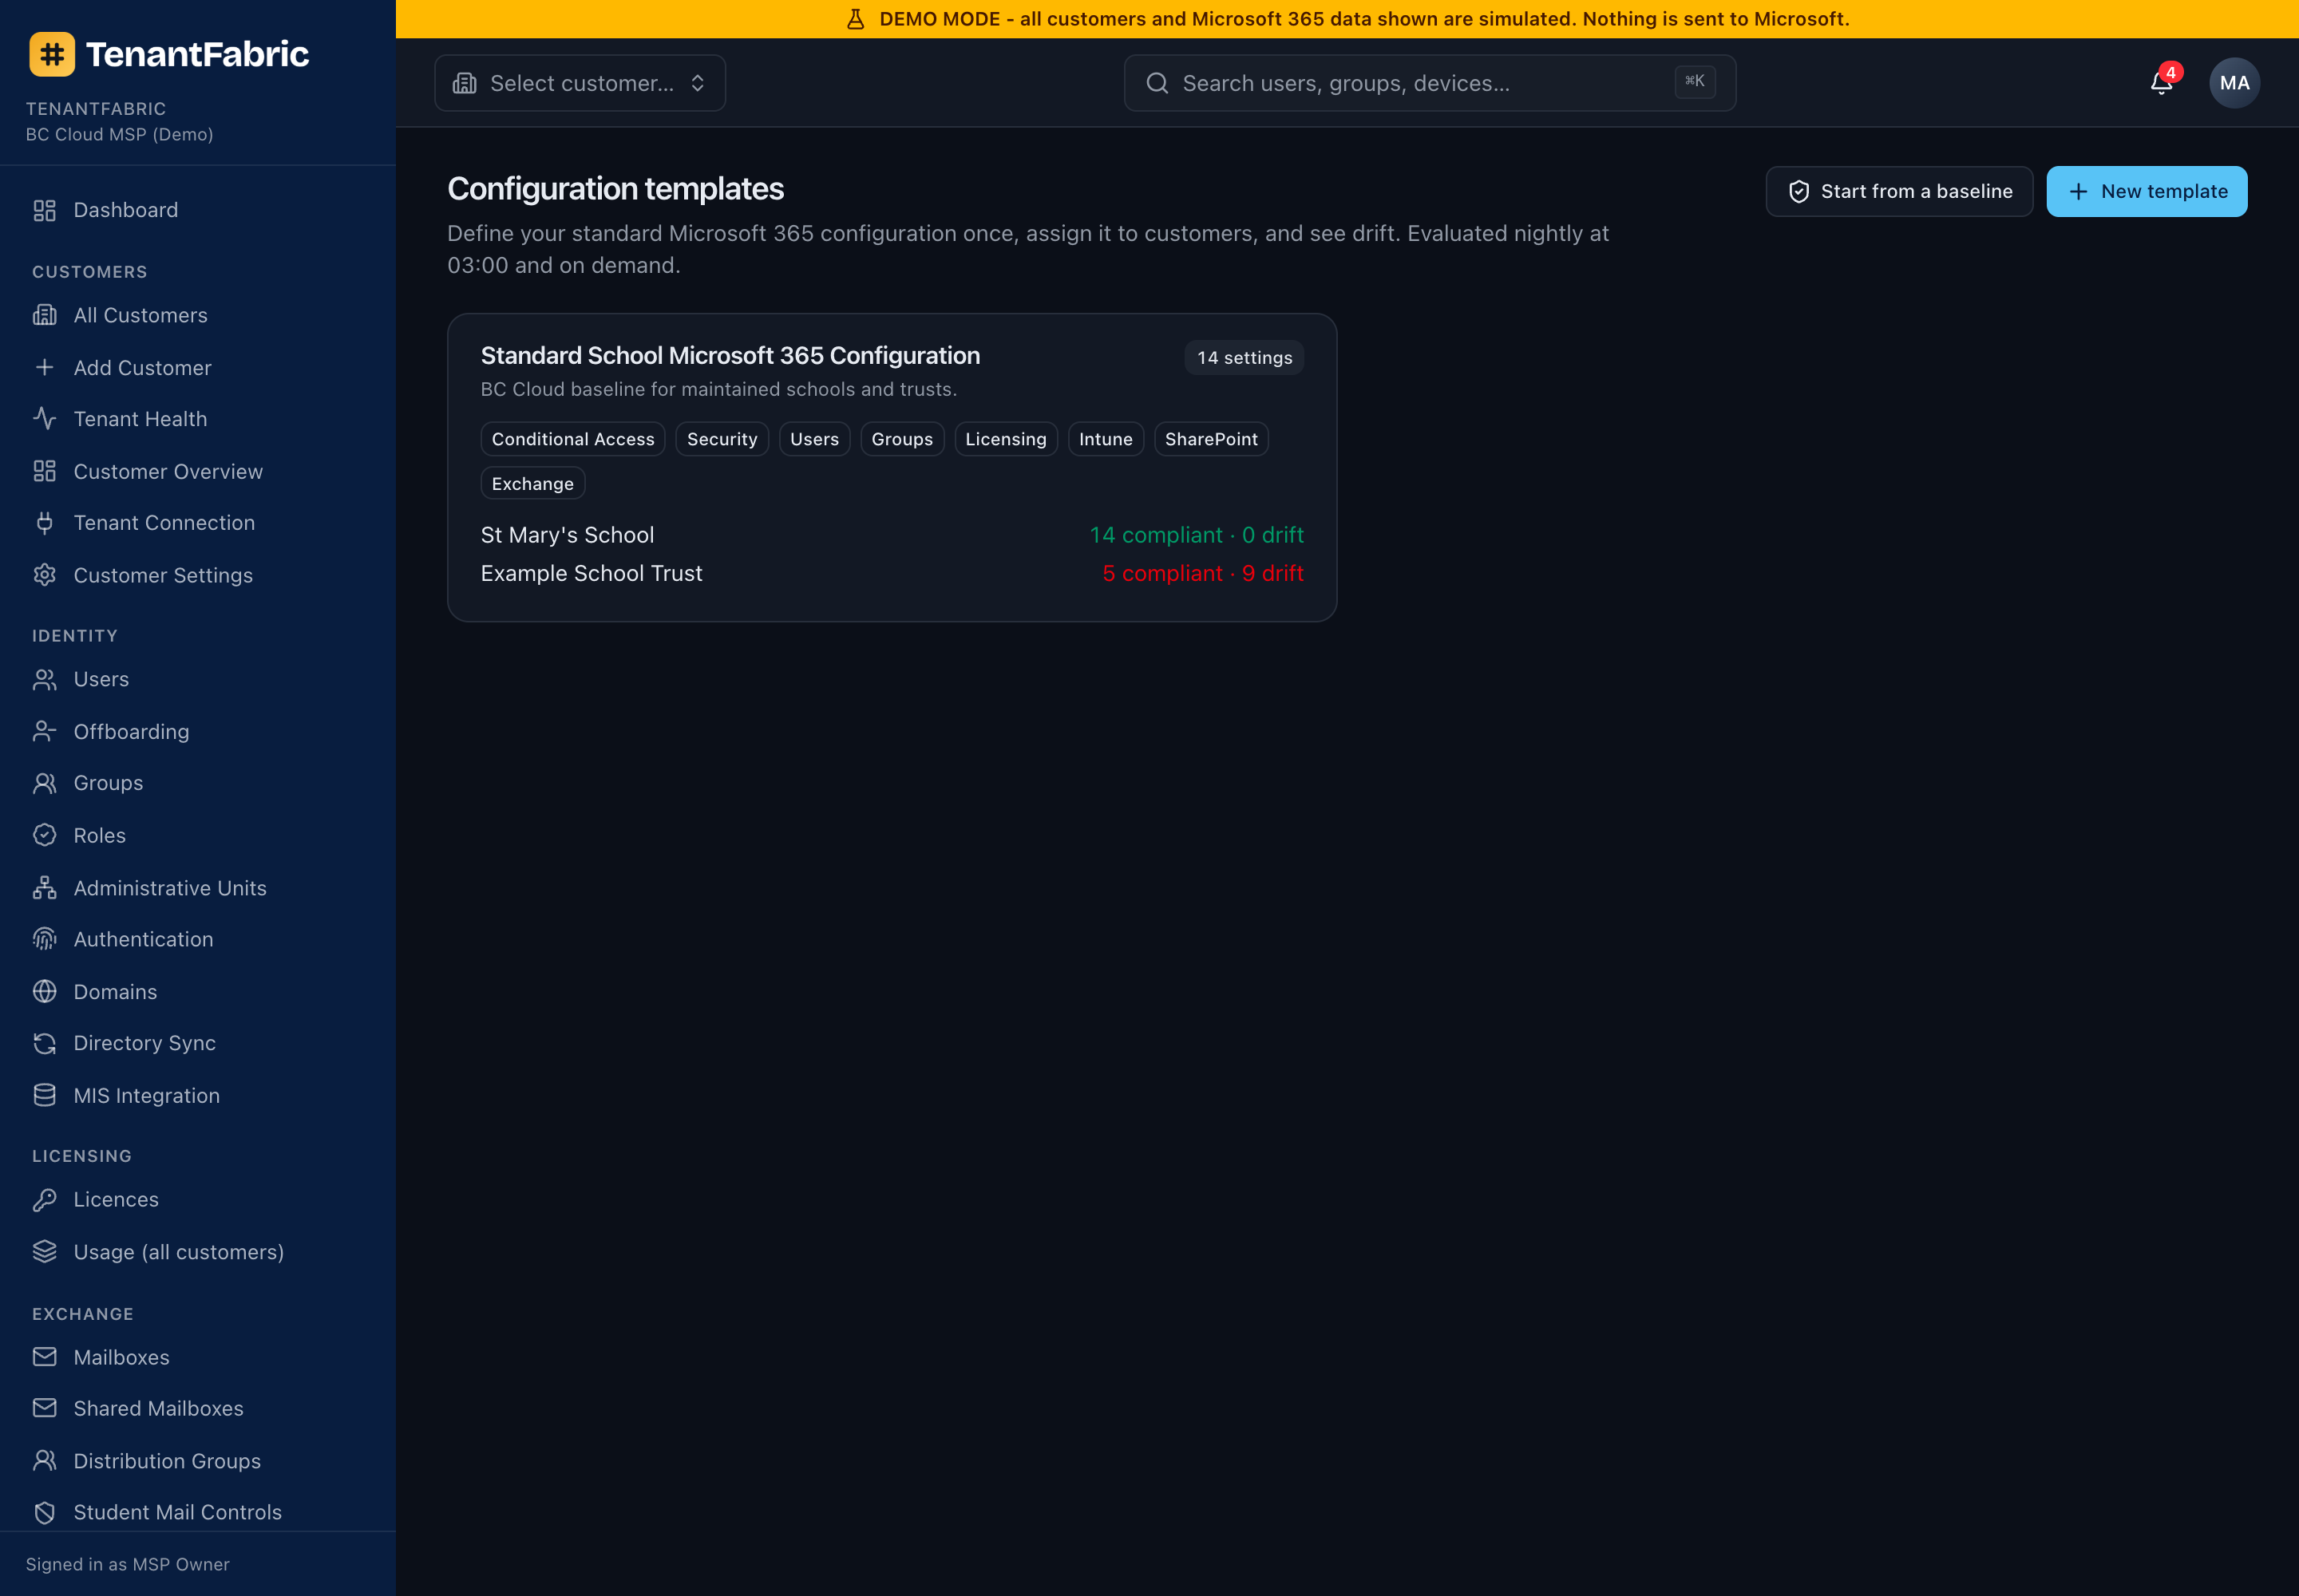The width and height of the screenshot is (2299, 1596).
Task: Focus the search users, groups, devices field
Action: pyautogui.click(x=1429, y=83)
